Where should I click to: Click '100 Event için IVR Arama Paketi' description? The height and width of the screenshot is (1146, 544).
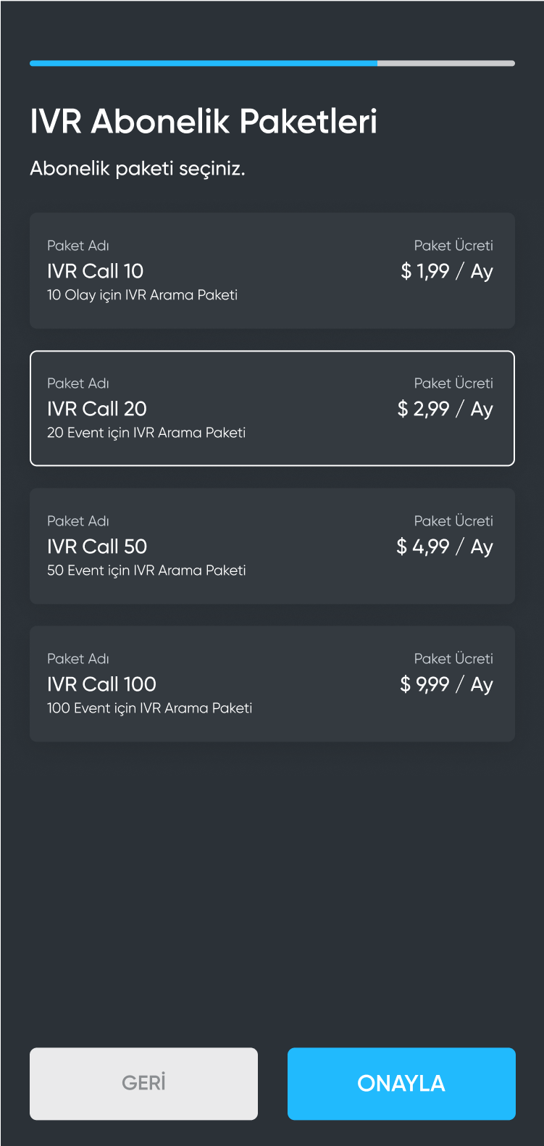[149, 708]
